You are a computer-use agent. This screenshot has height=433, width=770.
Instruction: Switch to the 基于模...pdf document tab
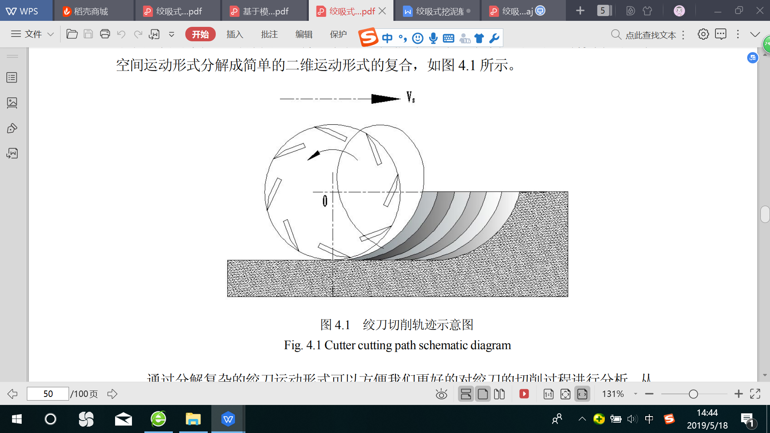point(265,11)
